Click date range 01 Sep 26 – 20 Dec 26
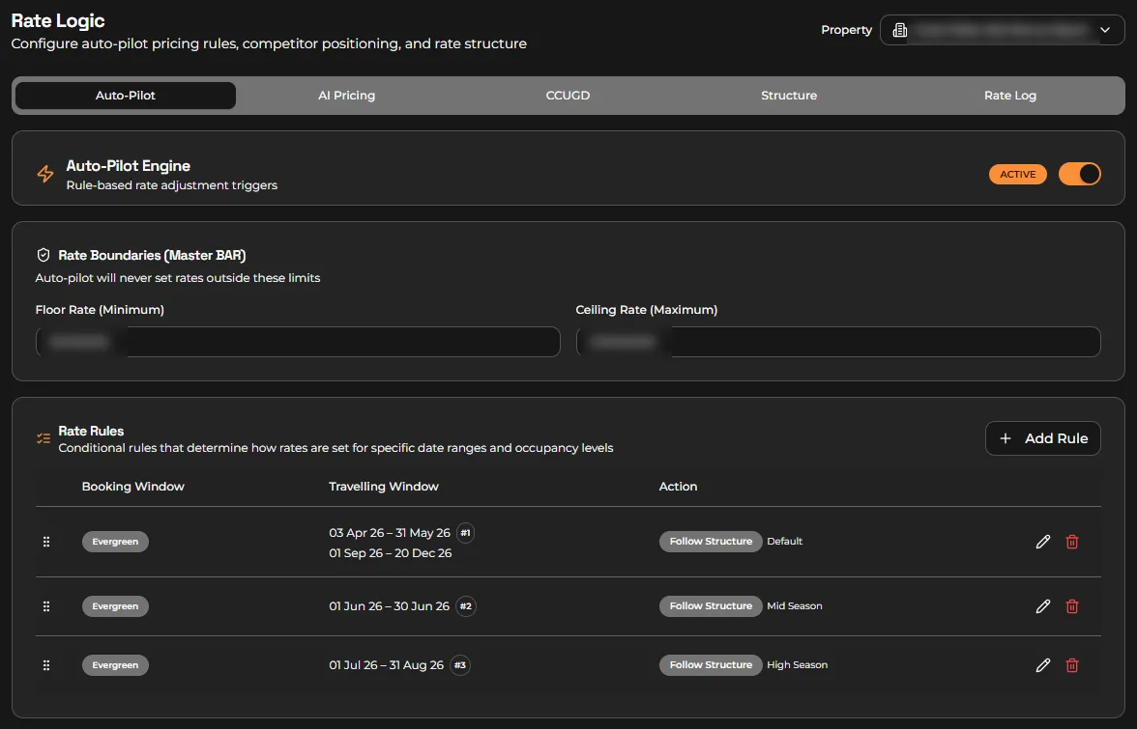The width and height of the screenshot is (1137, 729). (391, 553)
